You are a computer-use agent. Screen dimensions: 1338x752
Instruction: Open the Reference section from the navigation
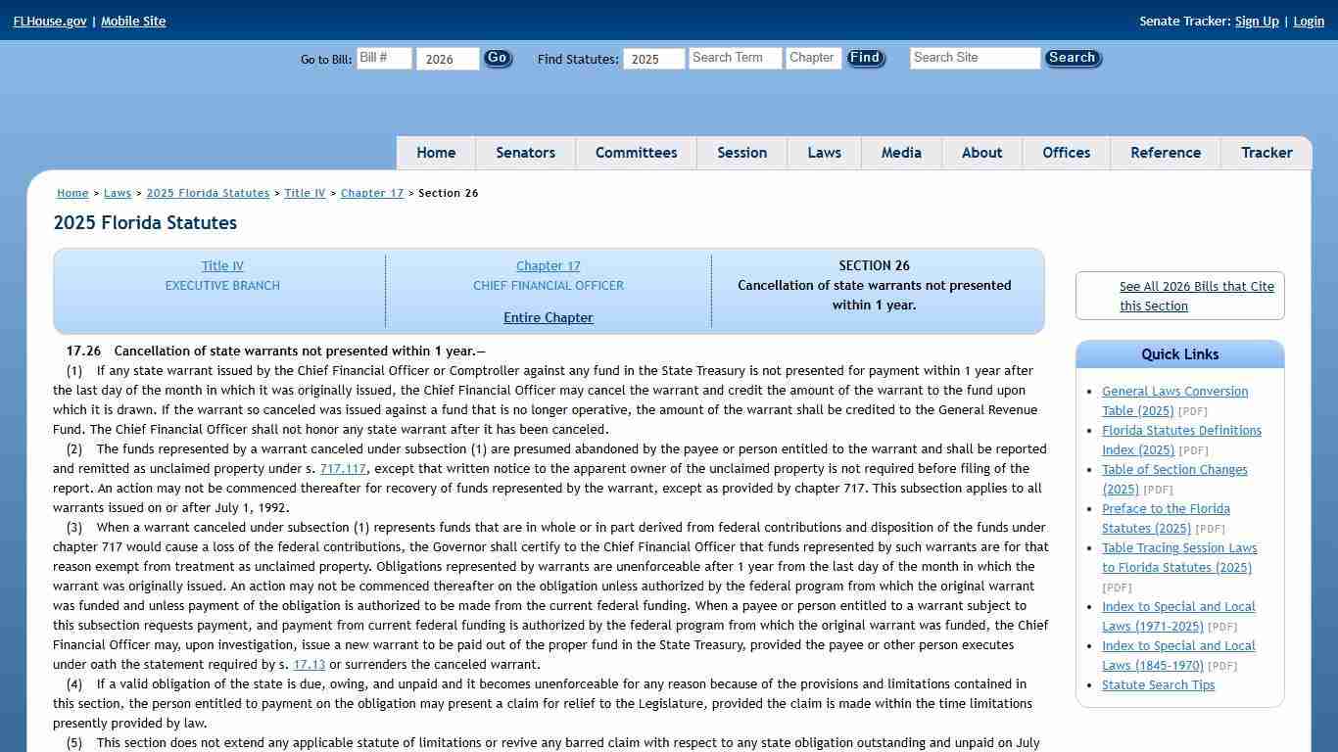click(1166, 153)
